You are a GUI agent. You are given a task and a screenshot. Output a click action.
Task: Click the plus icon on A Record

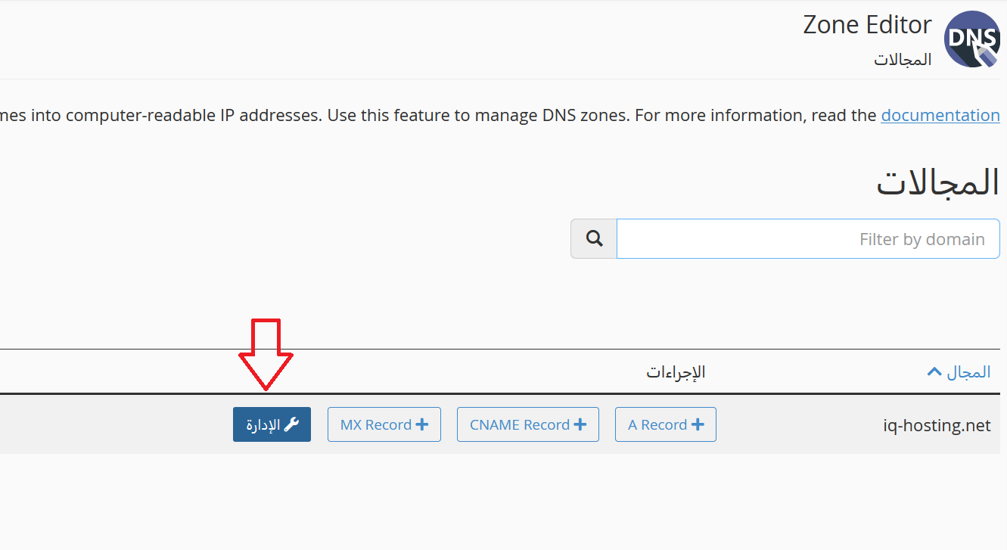pyautogui.click(x=698, y=424)
